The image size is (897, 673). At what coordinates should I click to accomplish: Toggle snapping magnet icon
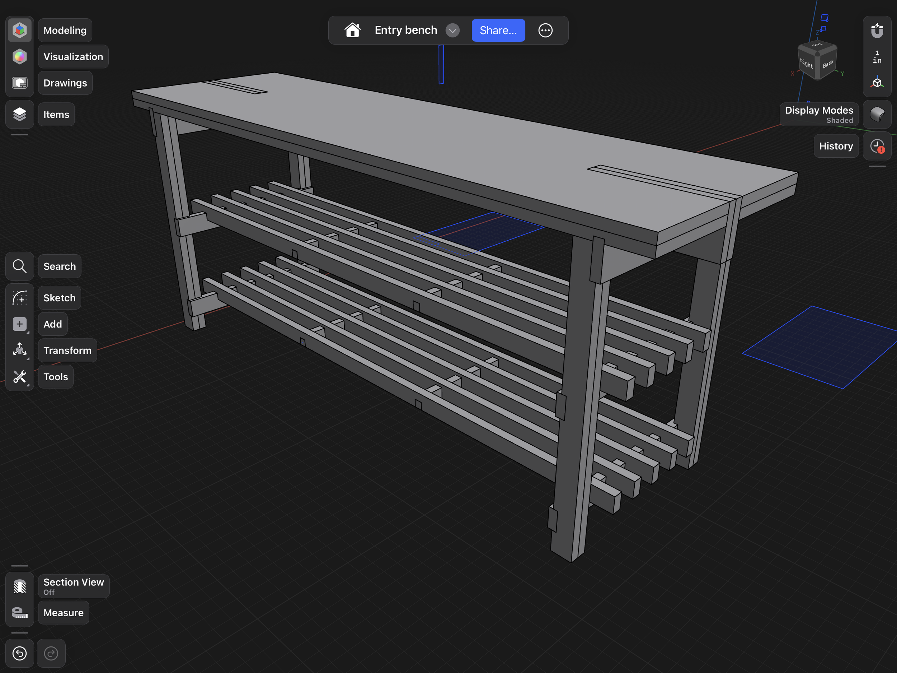click(x=877, y=31)
